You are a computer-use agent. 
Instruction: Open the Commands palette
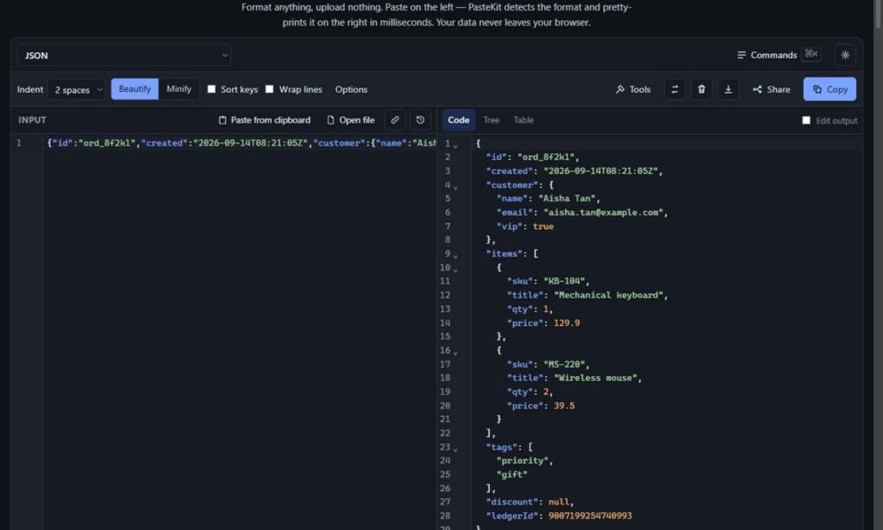coord(779,55)
